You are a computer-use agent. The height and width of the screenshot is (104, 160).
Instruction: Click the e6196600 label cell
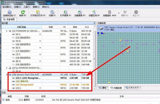(47, 75)
